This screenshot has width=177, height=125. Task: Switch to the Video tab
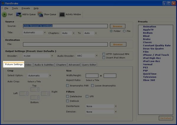pos(28,65)
